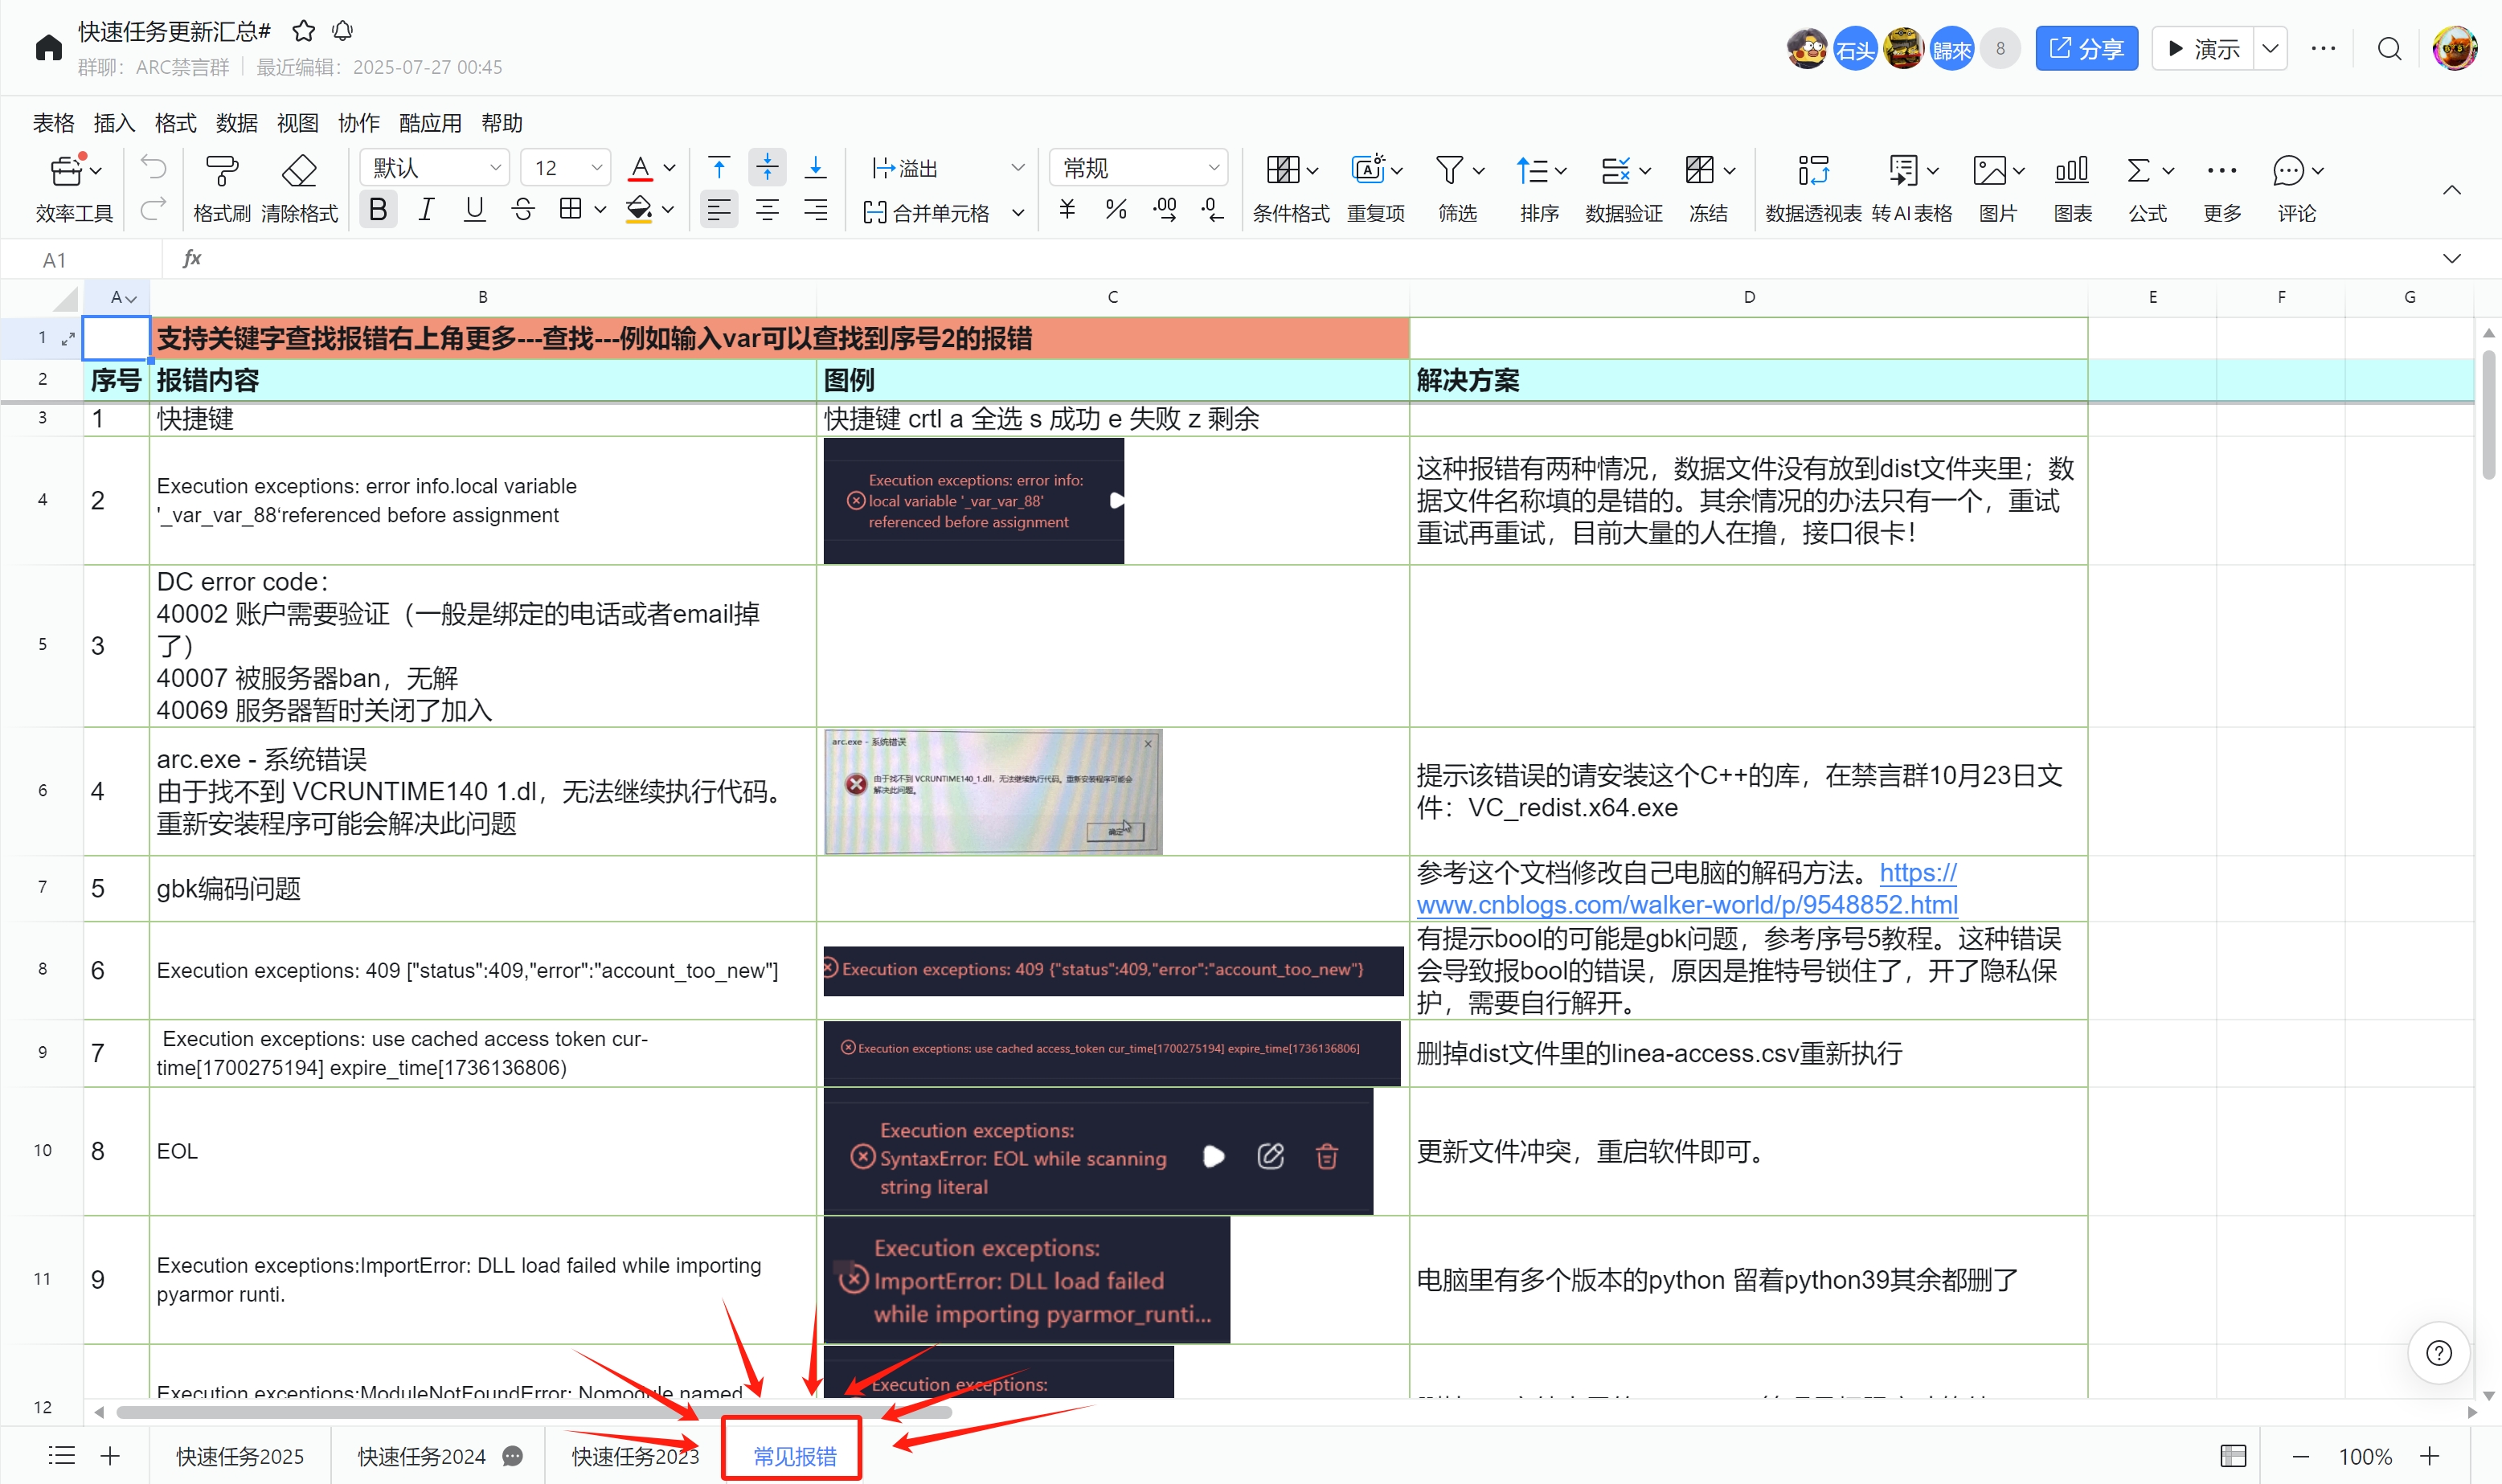The height and width of the screenshot is (1484, 2502).
Task: Switch to the 快速任务2024 sheet tab
Action: pyautogui.click(x=421, y=1456)
